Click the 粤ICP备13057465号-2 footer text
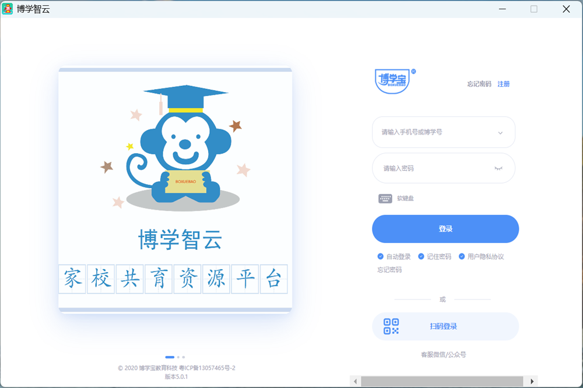This screenshot has width=583, height=388. tap(207, 368)
